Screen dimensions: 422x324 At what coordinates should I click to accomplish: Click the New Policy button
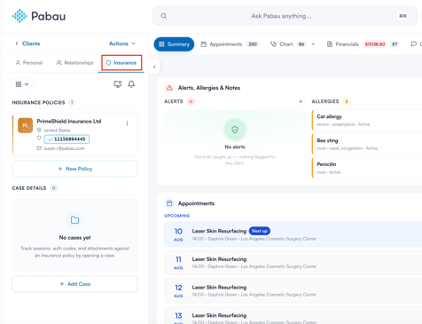[x=75, y=169]
